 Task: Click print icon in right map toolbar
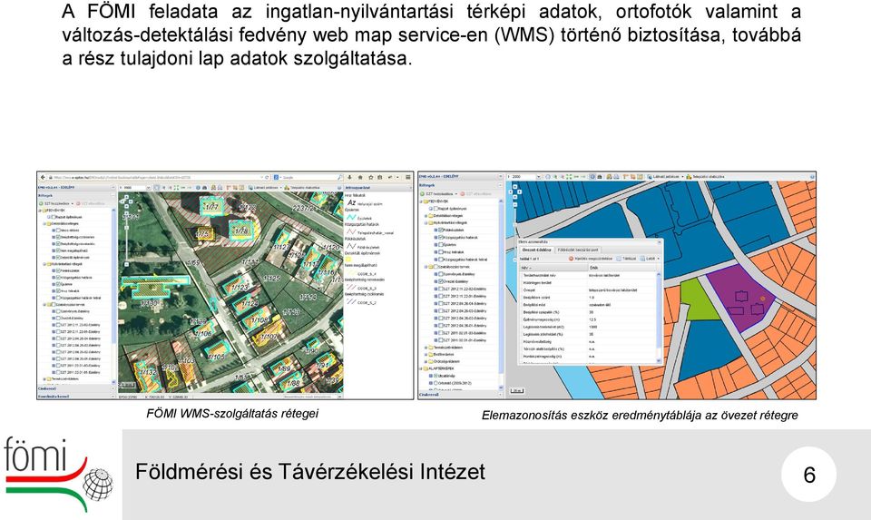coord(600,177)
